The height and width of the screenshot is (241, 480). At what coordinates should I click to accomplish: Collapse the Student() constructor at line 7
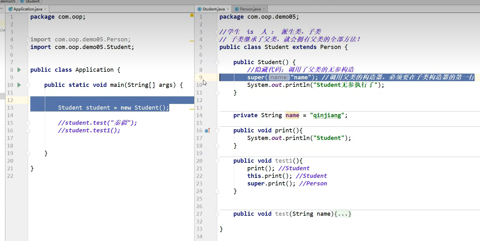click(217, 62)
